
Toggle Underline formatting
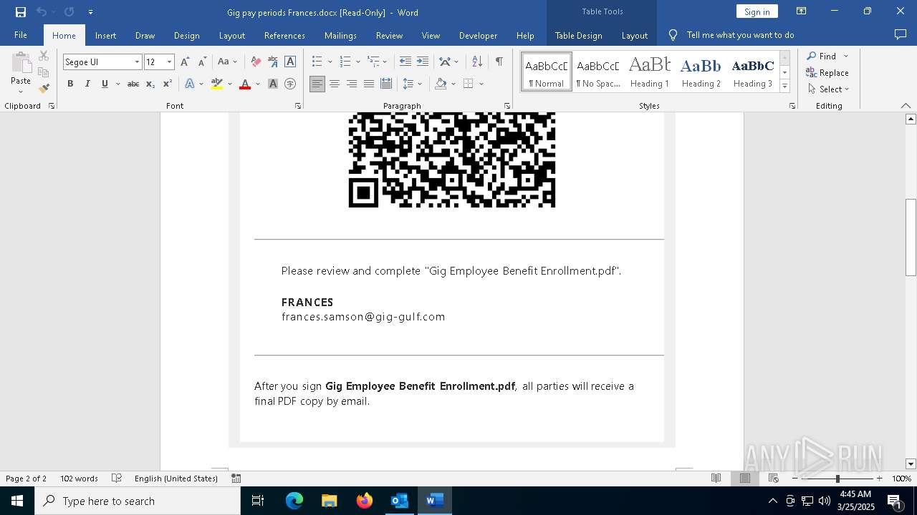[105, 84]
